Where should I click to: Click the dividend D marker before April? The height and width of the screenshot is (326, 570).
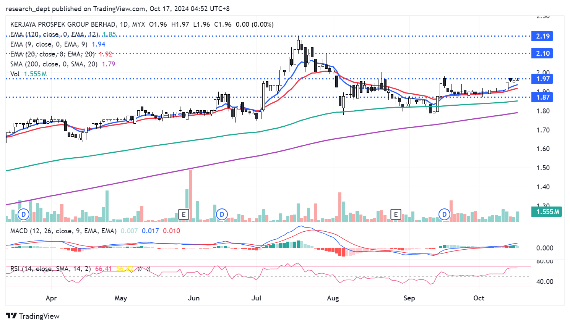(x=23, y=214)
